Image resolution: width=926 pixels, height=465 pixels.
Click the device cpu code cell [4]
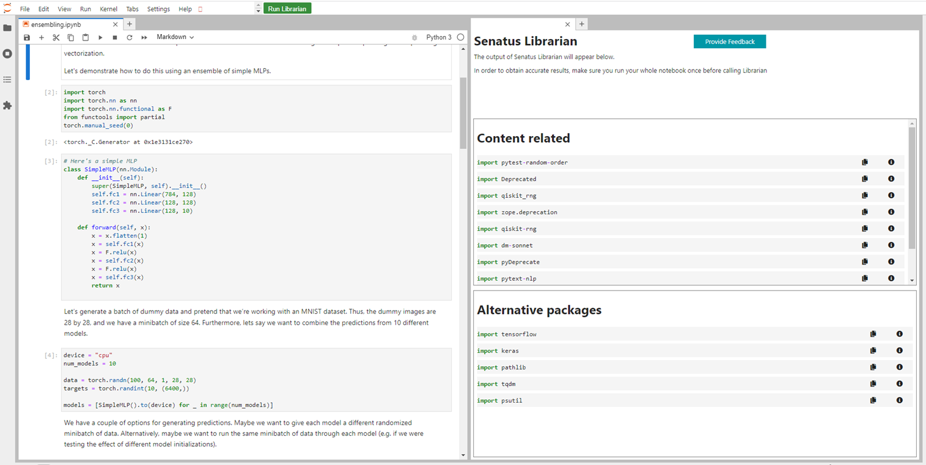click(257, 380)
